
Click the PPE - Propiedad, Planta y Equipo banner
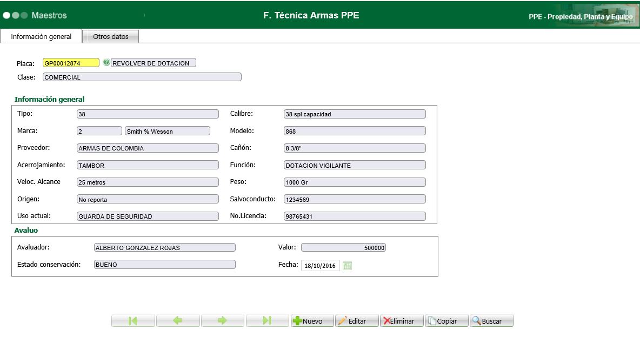[x=581, y=17]
